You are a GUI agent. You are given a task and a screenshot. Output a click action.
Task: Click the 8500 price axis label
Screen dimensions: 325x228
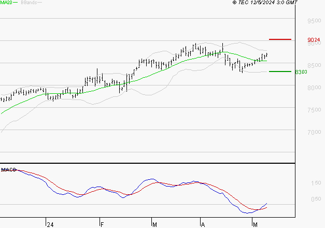coord(314,65)
